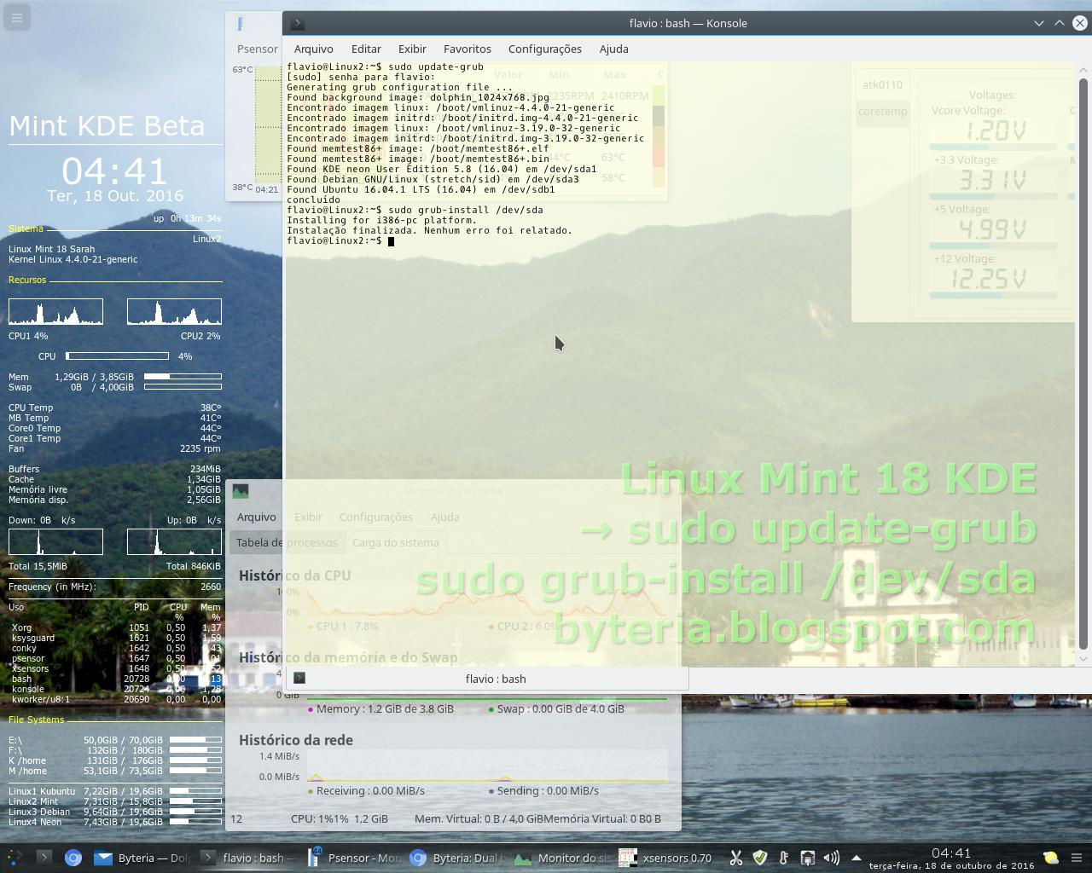Screen dimensions: 1092x873
Task: Click the wired network tray icon
Action: 807,858
